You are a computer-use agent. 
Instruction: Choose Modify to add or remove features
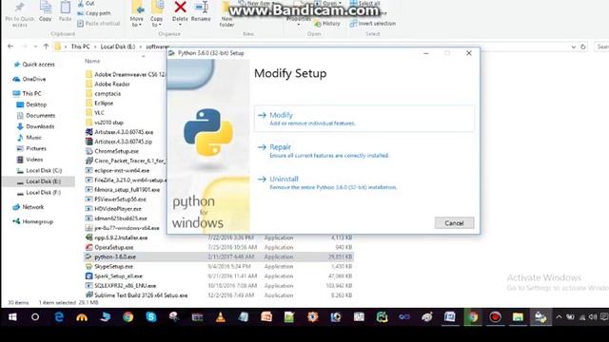pos(363,119)
